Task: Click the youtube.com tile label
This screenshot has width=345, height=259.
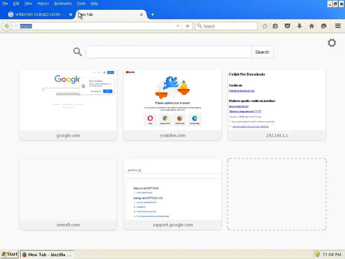Action: point(172,135)
